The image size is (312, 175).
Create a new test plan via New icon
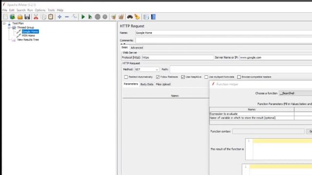(5, 17)
